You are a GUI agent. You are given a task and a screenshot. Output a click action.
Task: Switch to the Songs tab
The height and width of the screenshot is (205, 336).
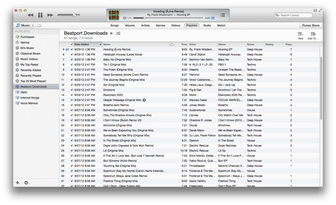(115, 26)
